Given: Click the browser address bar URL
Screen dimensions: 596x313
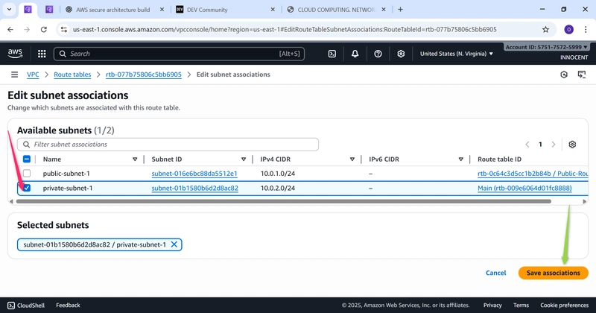Looking at the screenshot, I should pyautogui.click(x=285, y=29).
